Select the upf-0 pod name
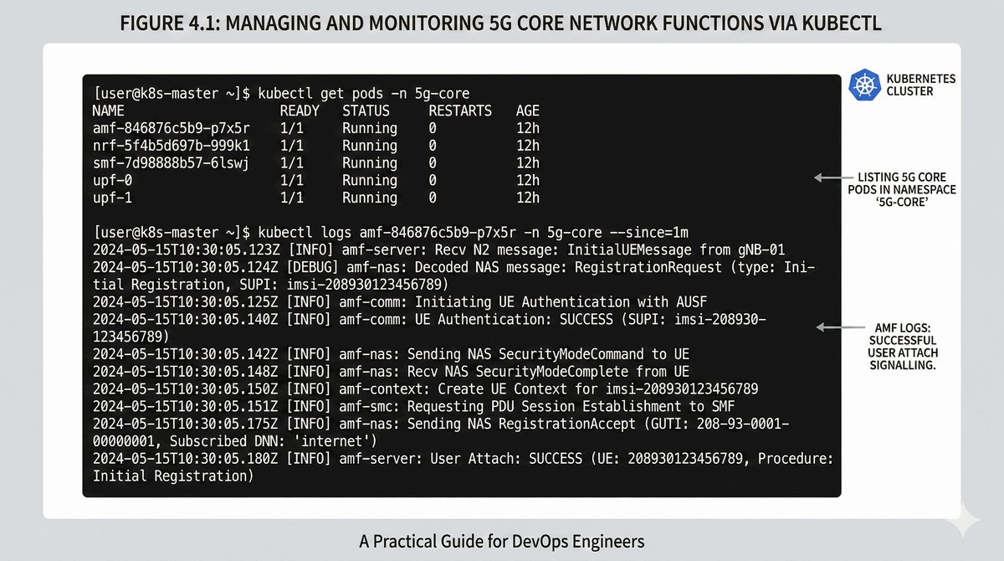Screen dimensions: 1004x561 pos(112,181)
